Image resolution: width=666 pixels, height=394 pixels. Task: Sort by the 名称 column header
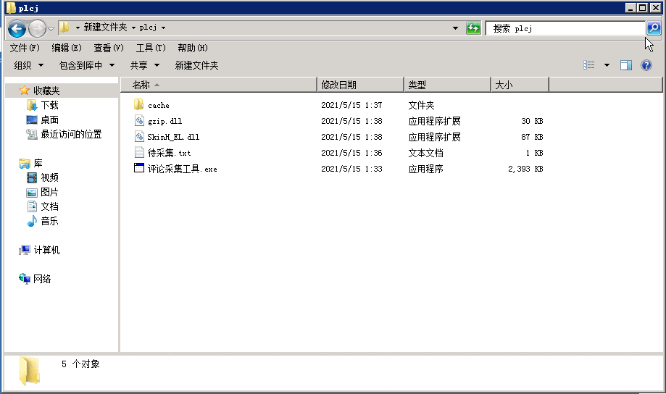[219, 85]
